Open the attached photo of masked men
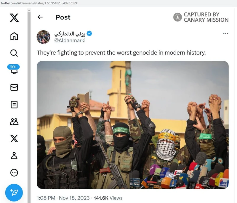This screenshot has width=237, height=203. 132,125
